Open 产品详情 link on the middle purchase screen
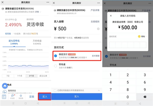The width and height of the screenshot is (153, 106). pyautogui.click(x=95, y=10)
